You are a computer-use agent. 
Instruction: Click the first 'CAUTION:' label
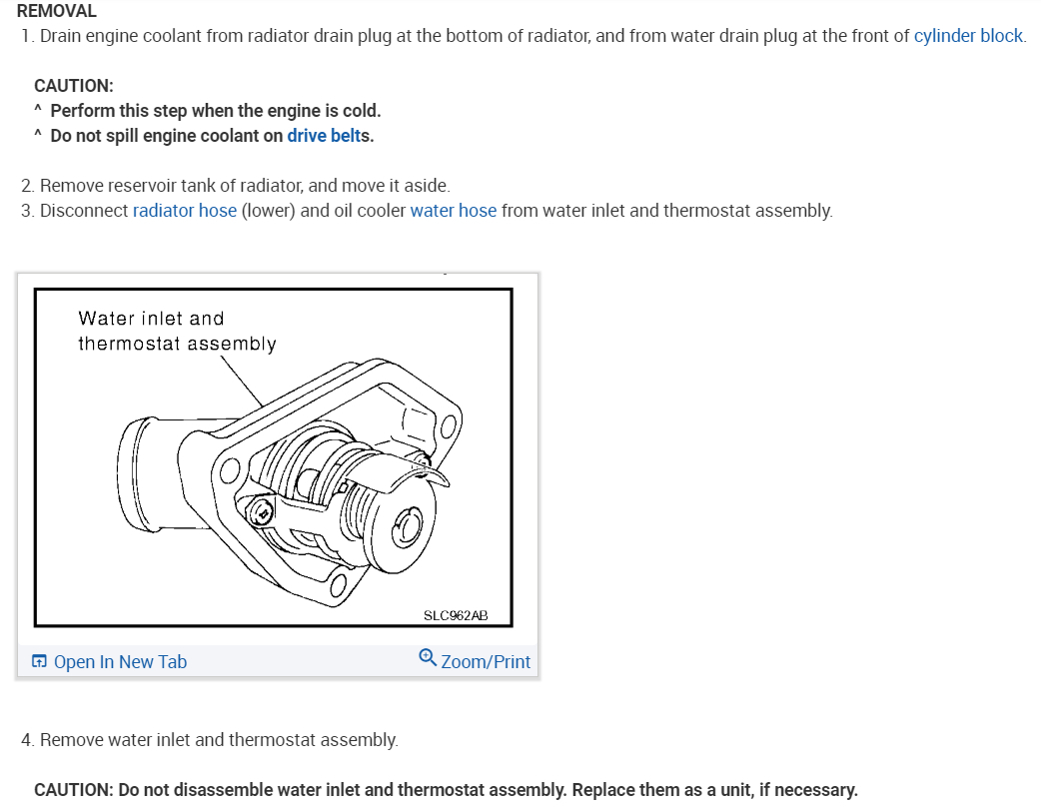[x=74, y=86]
